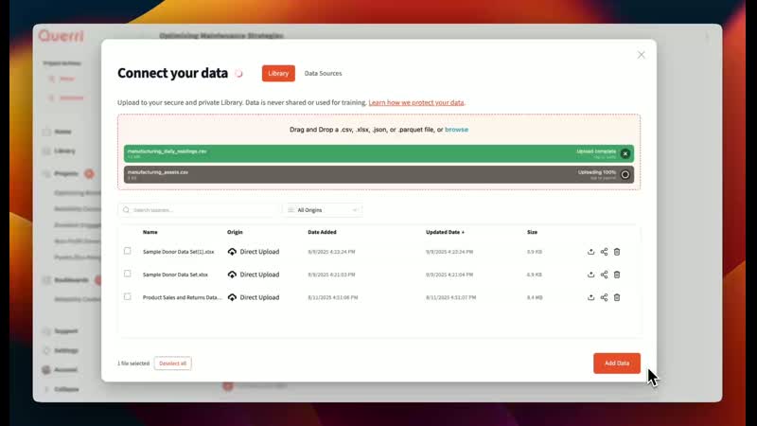The height and width of the screenshot is (426, 757).
Task: Sort the table by Updated Date
Action: 445,232
